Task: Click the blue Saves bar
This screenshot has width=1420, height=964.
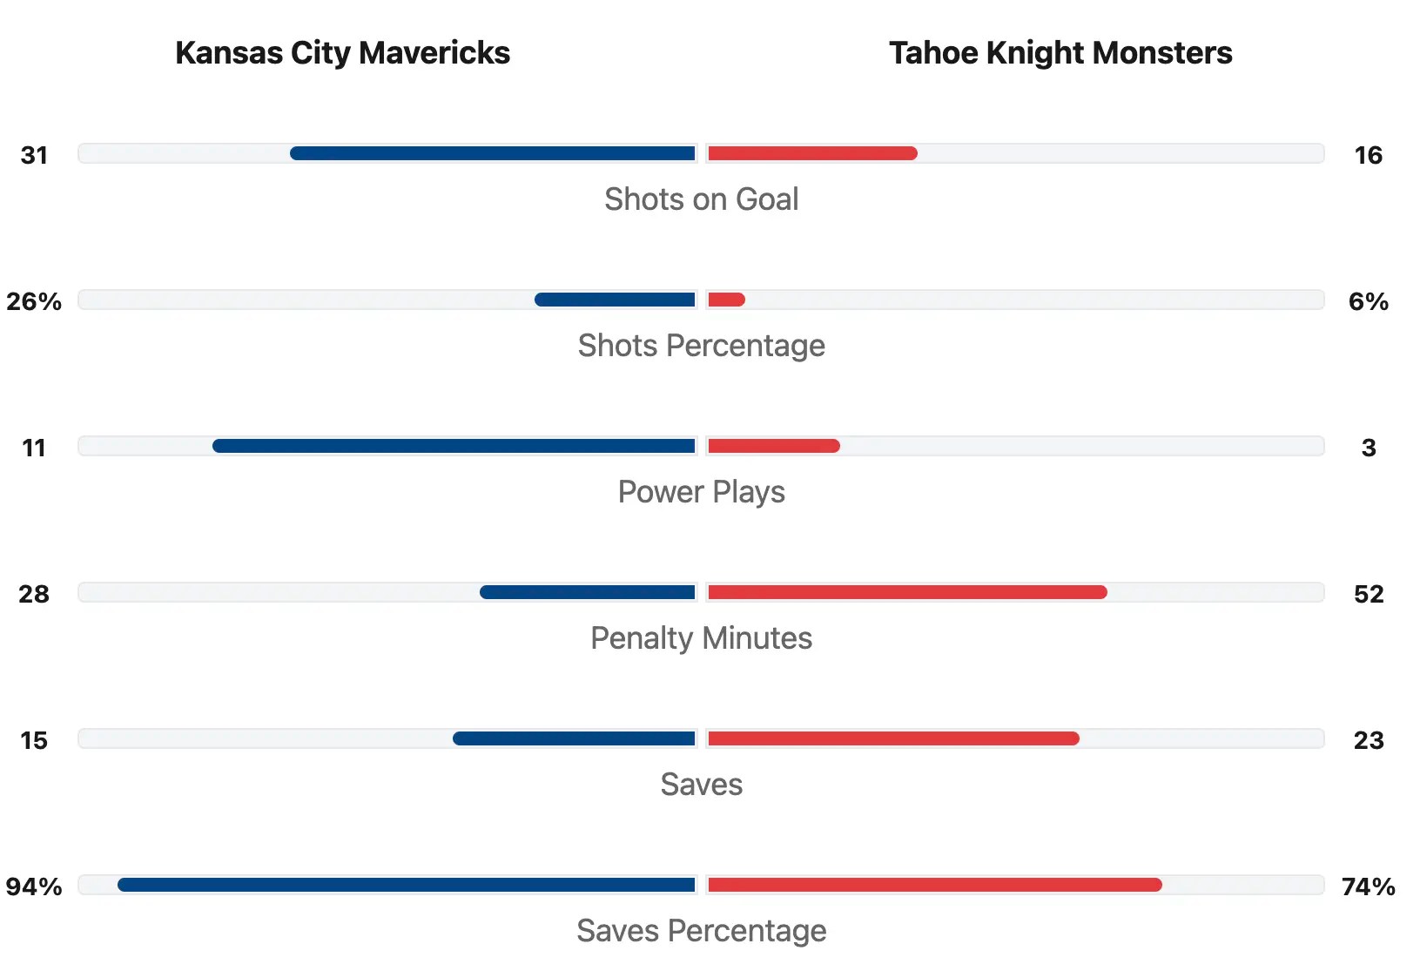Action: pyautogui.click(x=574, y=738)
